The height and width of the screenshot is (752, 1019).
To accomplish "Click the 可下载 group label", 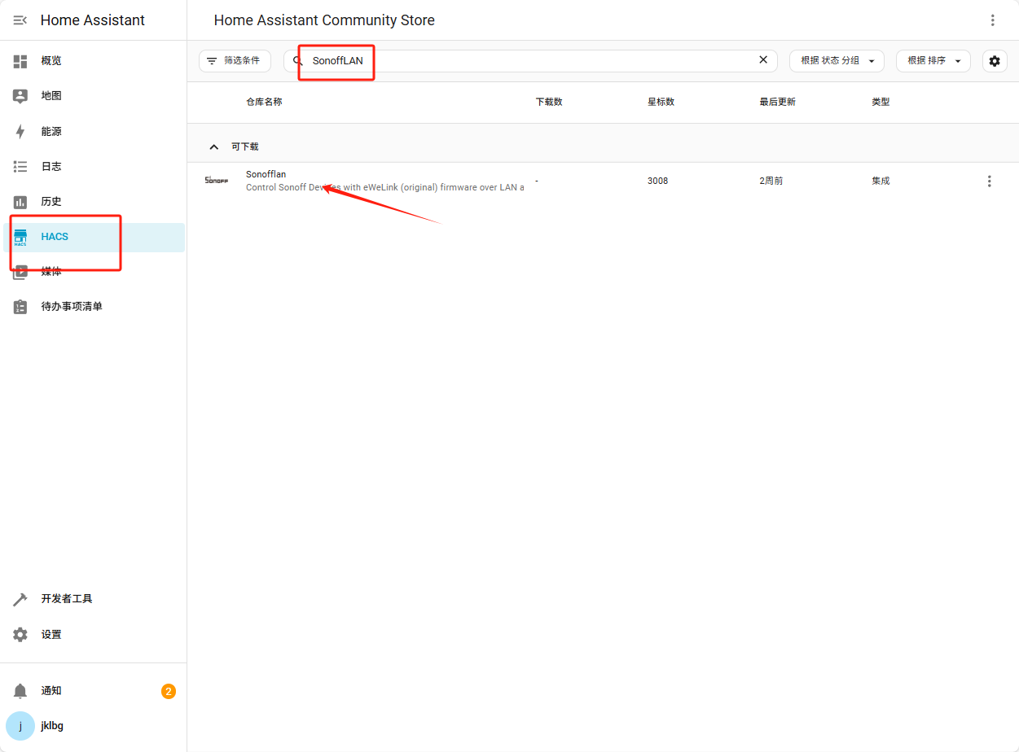I will click(x=244, y=147).
